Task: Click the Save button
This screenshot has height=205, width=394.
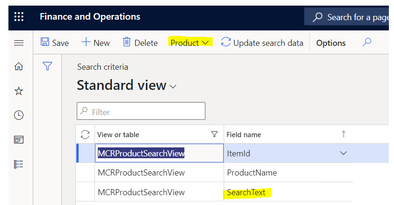Action: pos(55,43)
